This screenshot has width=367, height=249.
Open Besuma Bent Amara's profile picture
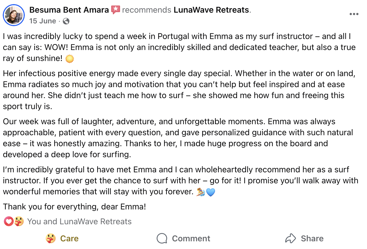tap(14, 15)
